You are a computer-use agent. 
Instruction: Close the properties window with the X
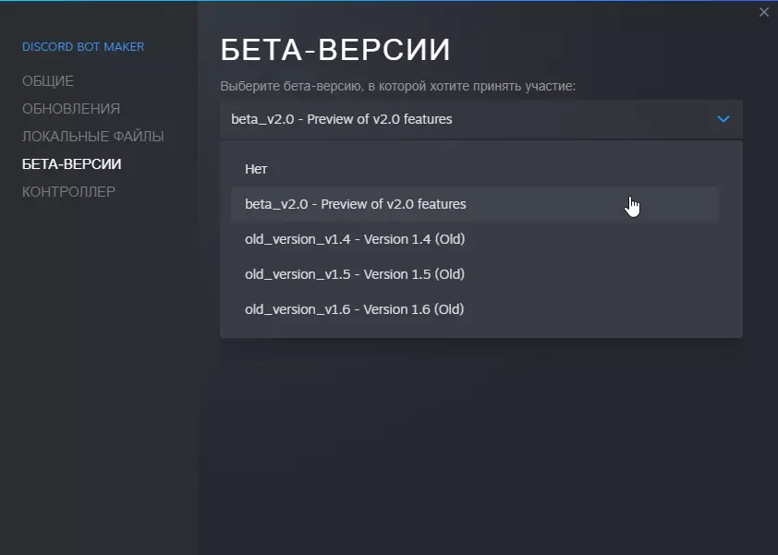763,12
